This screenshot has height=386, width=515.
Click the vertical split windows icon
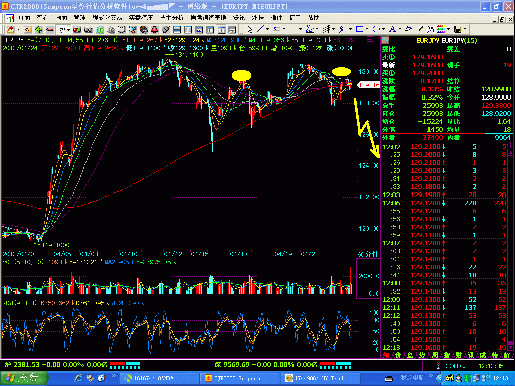pos(188,30)
